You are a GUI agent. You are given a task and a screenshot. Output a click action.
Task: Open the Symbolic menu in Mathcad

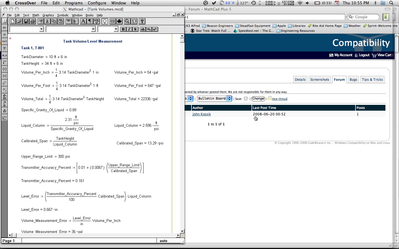[63, 15]
